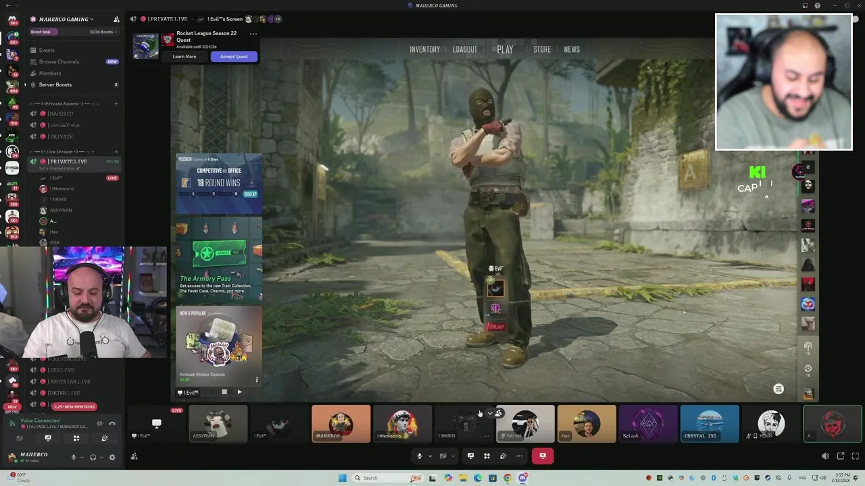Open NEWS tab in game stream
865x486 pixels.
tap(572, 49)
